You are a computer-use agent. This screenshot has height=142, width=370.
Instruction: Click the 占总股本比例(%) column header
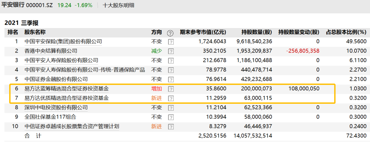pos(346,32)
